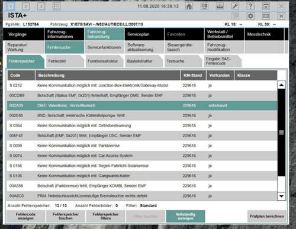Open the Vorgänge main tab
The width and height of the screenshot is (296, 229).
pyautogui.click(x=24, y=34)
